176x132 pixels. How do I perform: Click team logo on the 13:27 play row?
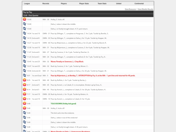tap(24, 43)
